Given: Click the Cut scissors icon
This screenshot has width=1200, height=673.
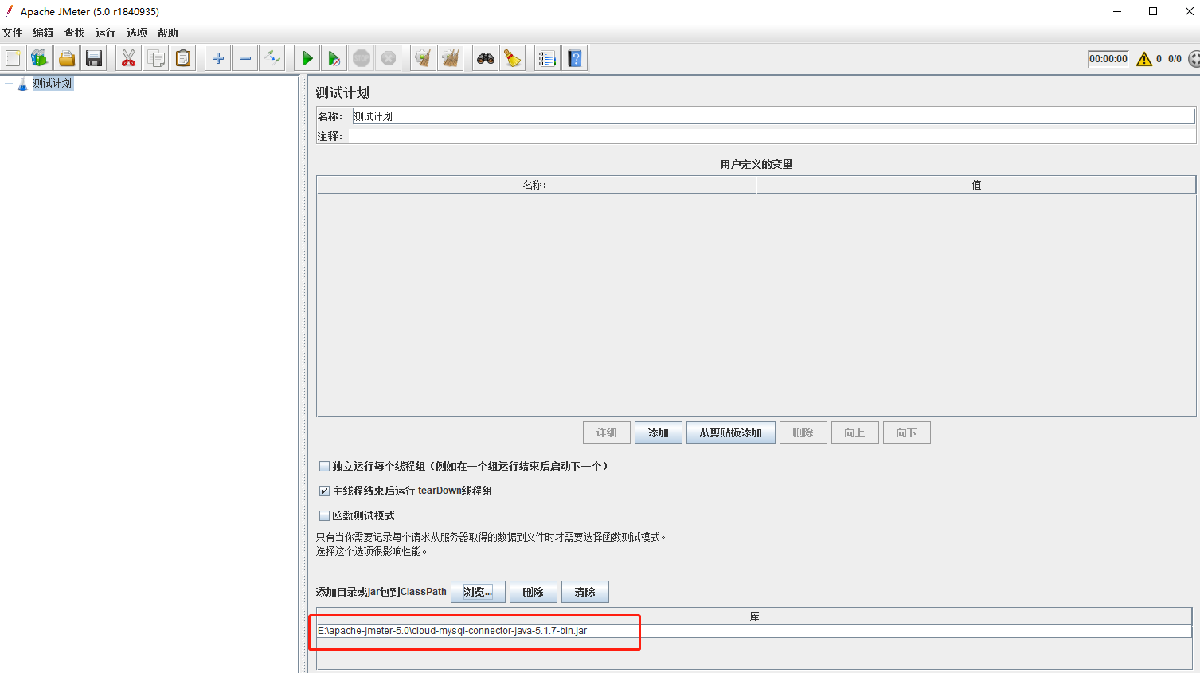Looking at the screenshot, I should [128, 58].
